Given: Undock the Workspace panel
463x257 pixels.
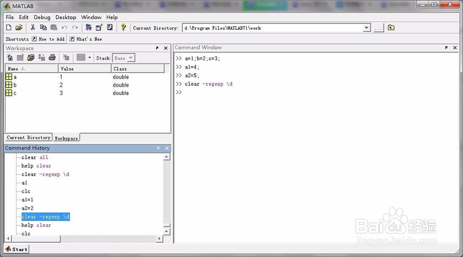Looking at the screenshot, I should 157,48.
